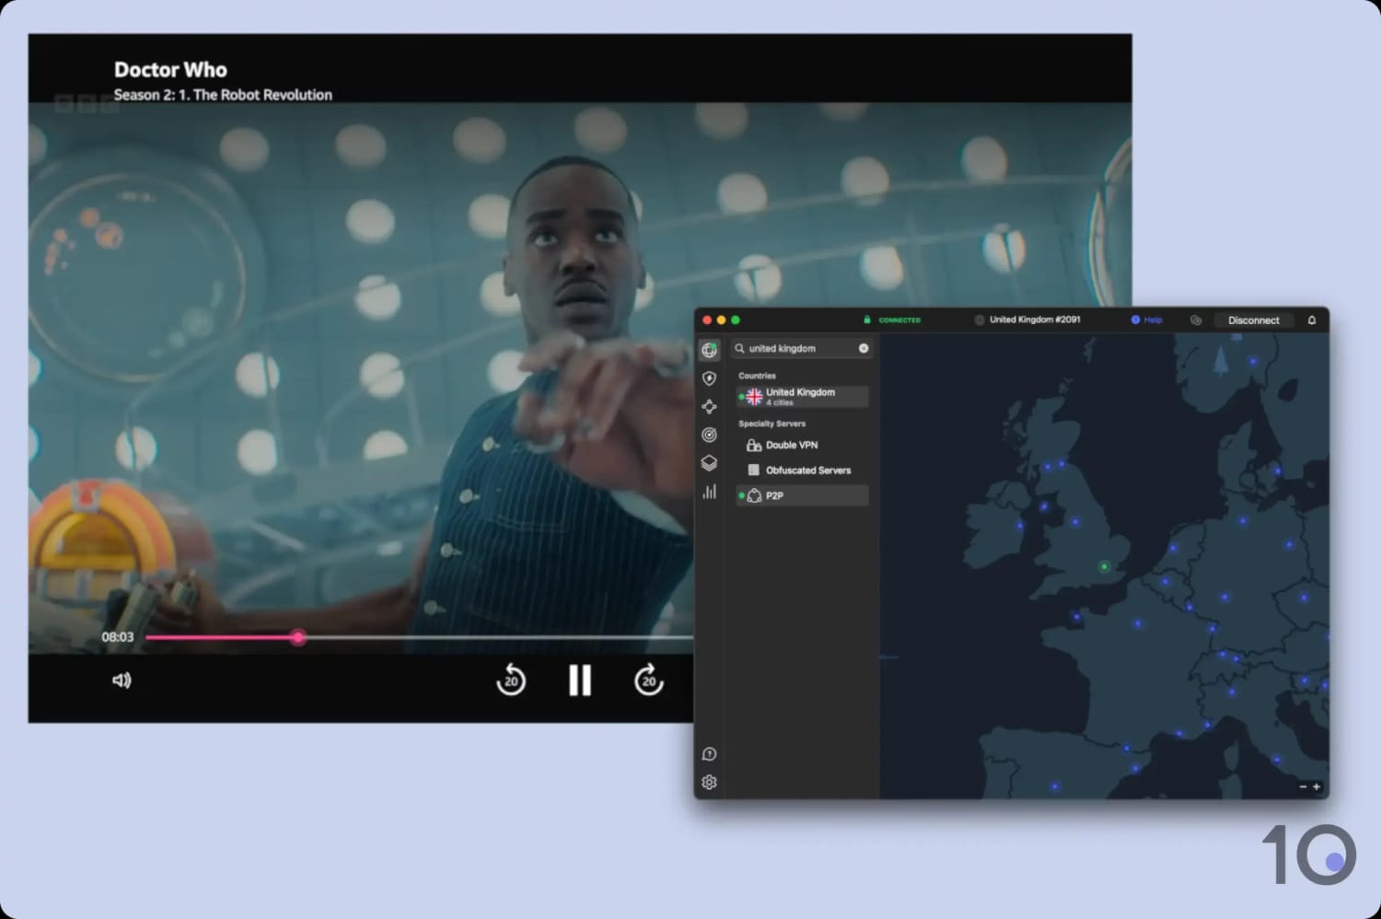Click the green connected server dot on map

[x=1104, y=566]
